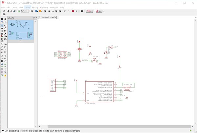Open the File menu
The height and width of the screenshot is (133, 197).
click(3, 8)
